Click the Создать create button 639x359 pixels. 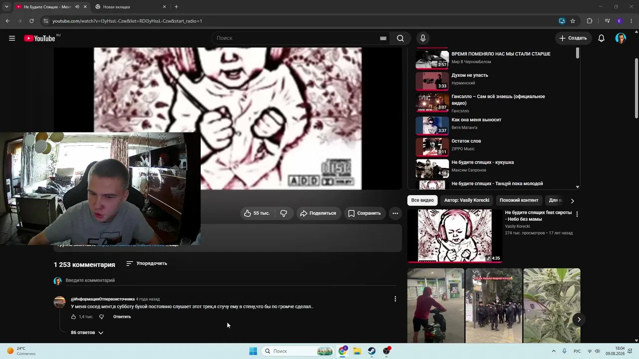point(573,38)
